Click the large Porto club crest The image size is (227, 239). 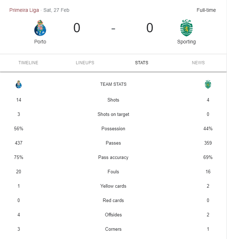pyautogui.click(x=40, y=28)
